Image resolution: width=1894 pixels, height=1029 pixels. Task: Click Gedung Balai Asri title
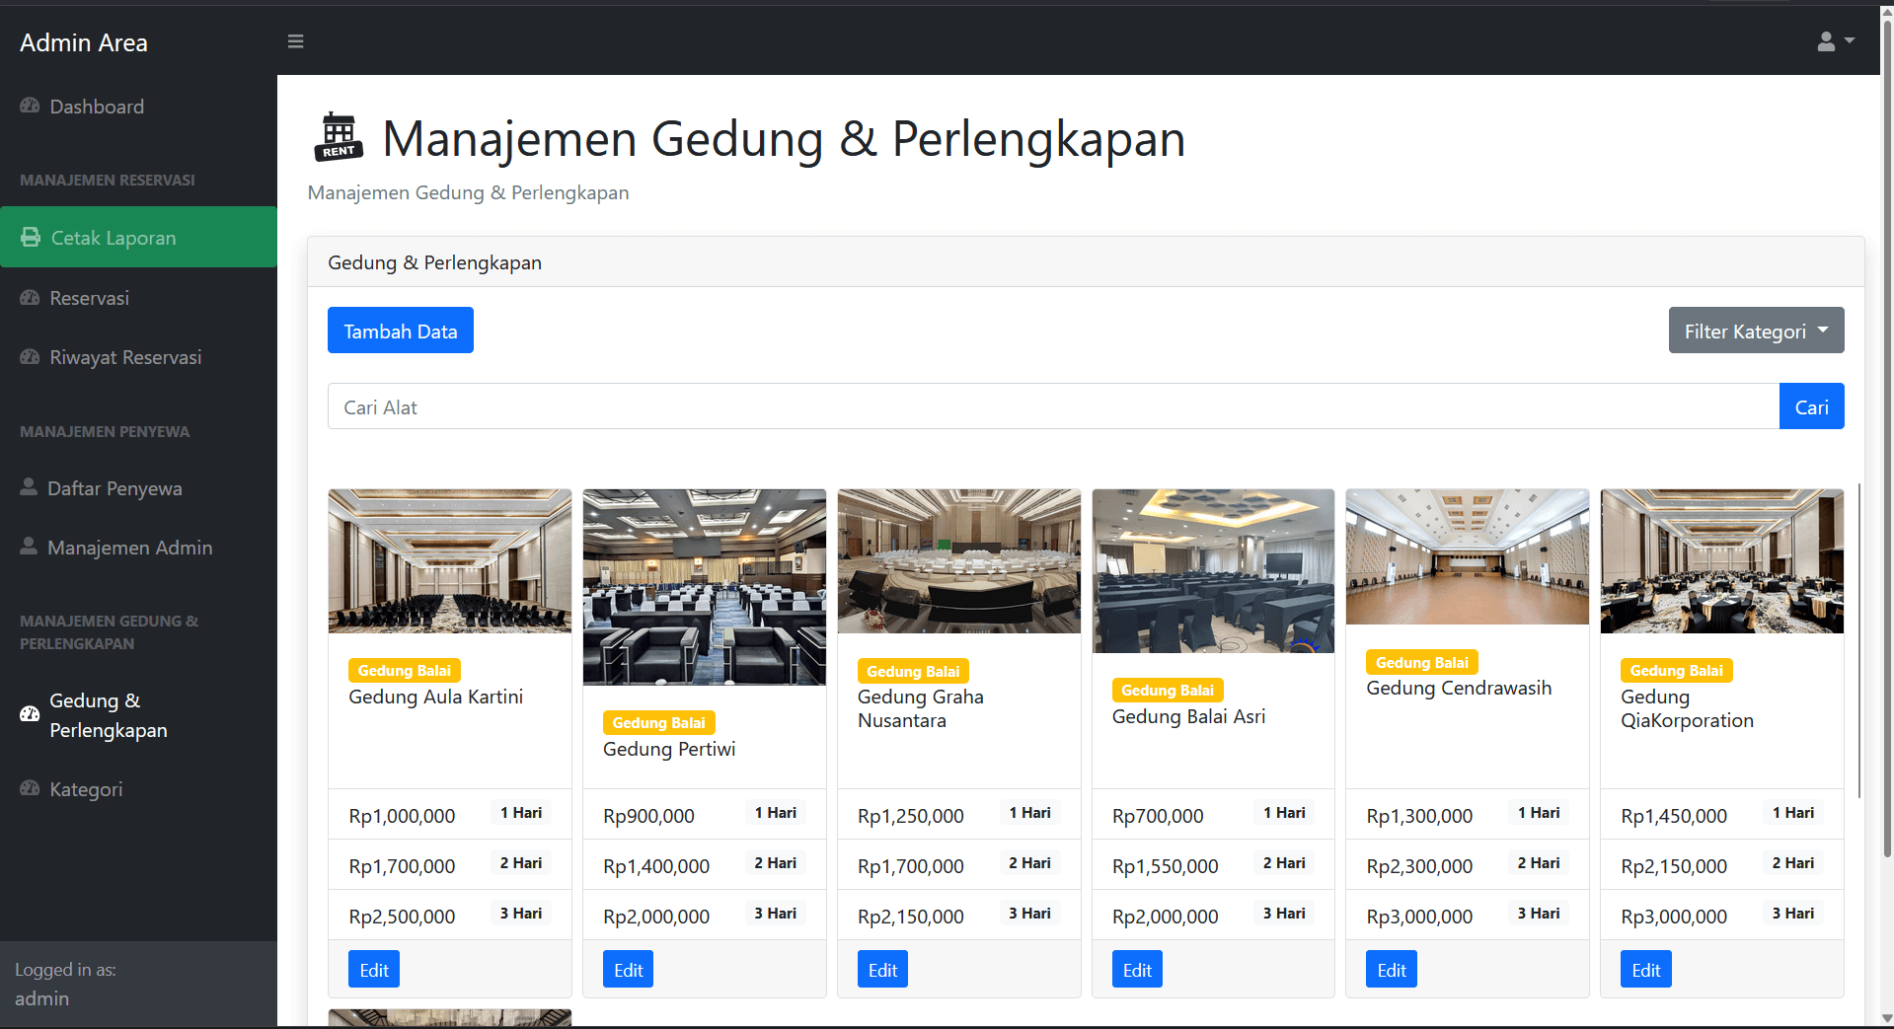click(1188, 716)
